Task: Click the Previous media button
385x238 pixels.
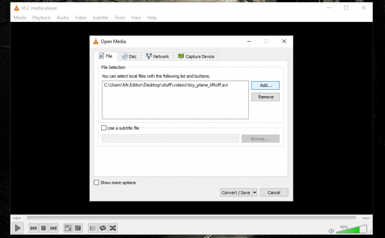Action: [34, 228]
